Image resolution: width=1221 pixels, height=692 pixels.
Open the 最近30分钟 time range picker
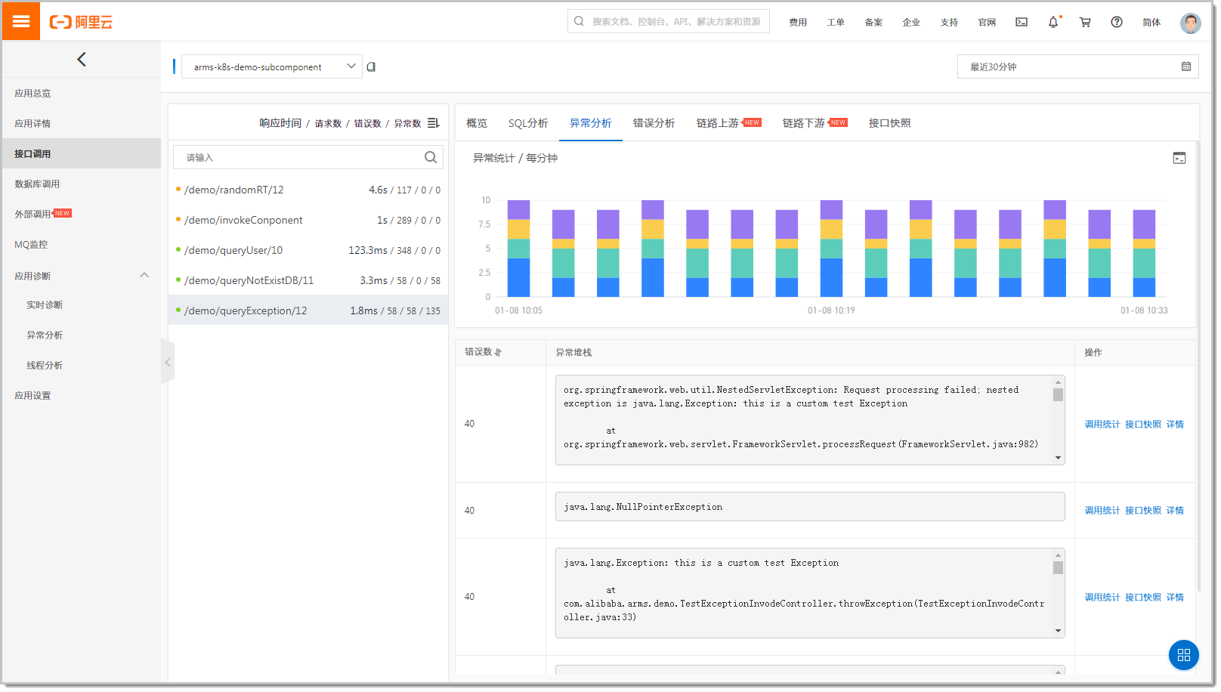click(x=1078, y=66)
